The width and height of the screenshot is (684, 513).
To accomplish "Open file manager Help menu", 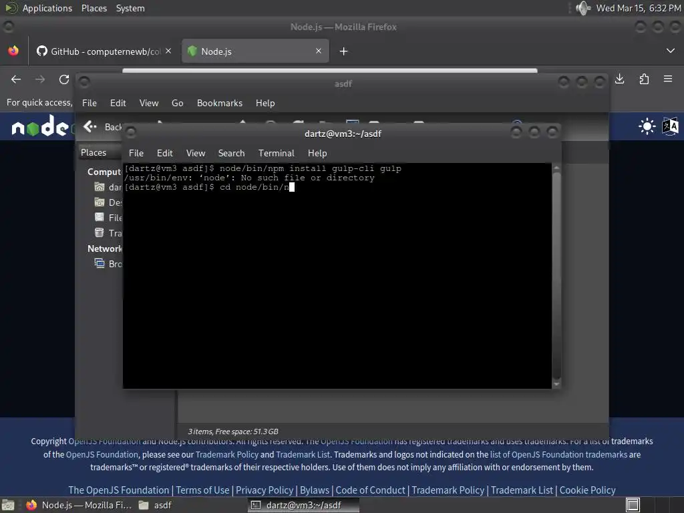I will (265, 103).
